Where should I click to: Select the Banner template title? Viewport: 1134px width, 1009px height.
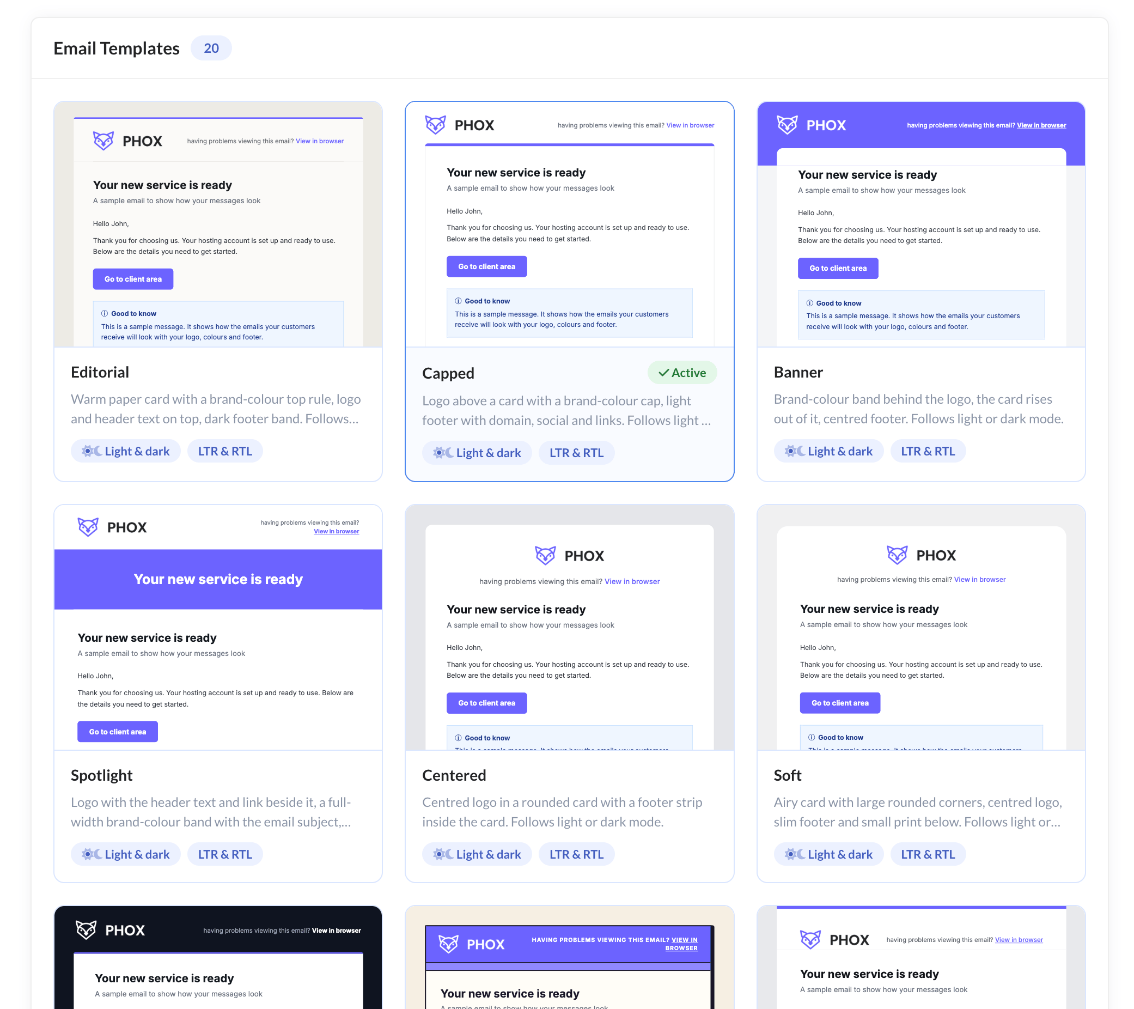click(798, 372)
